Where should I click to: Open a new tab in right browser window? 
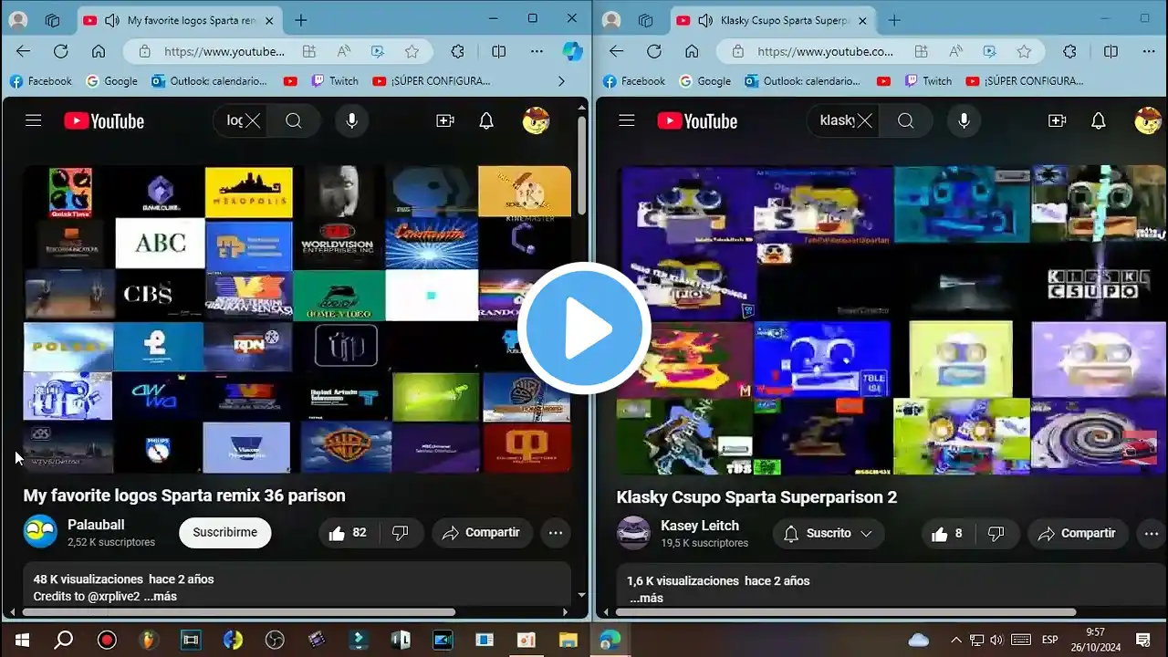coord(894,20)
